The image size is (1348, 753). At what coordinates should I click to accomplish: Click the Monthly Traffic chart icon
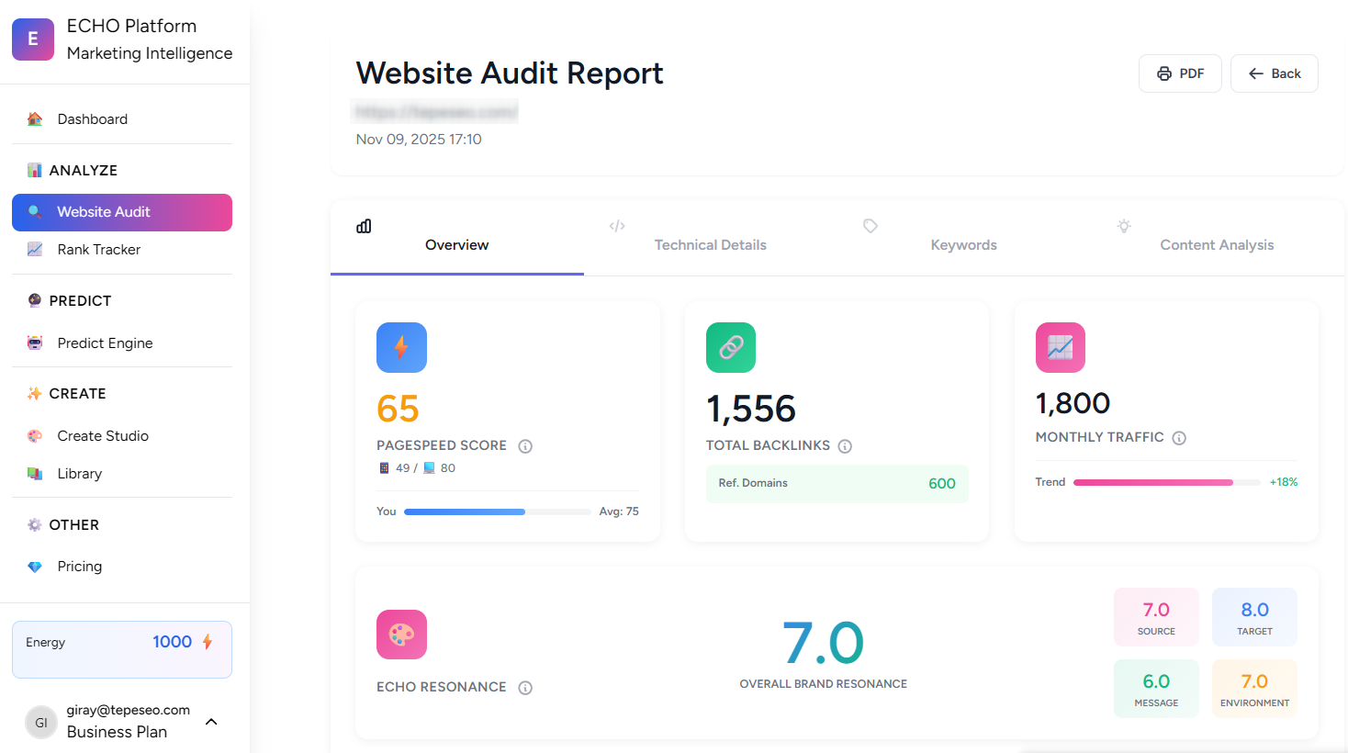coord(1060,347)
